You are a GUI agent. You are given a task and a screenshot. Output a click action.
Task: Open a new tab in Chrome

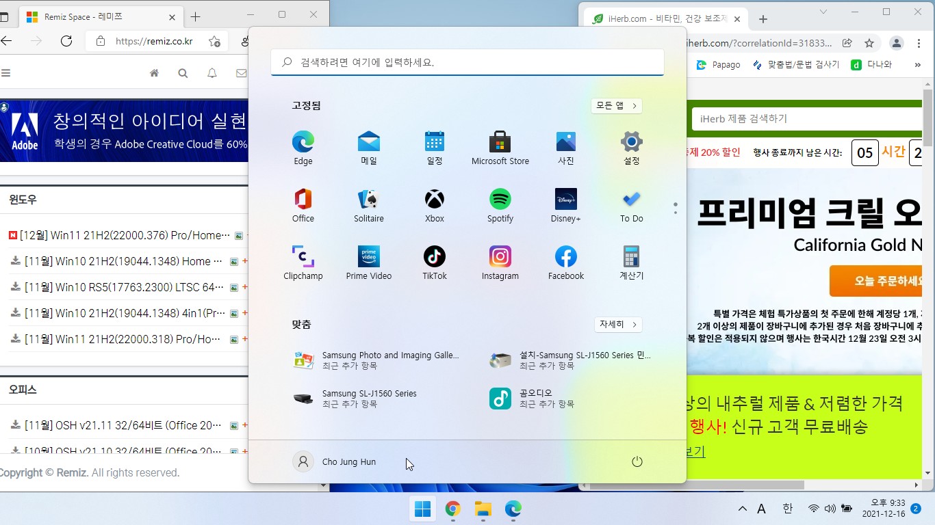coord(763,18)
